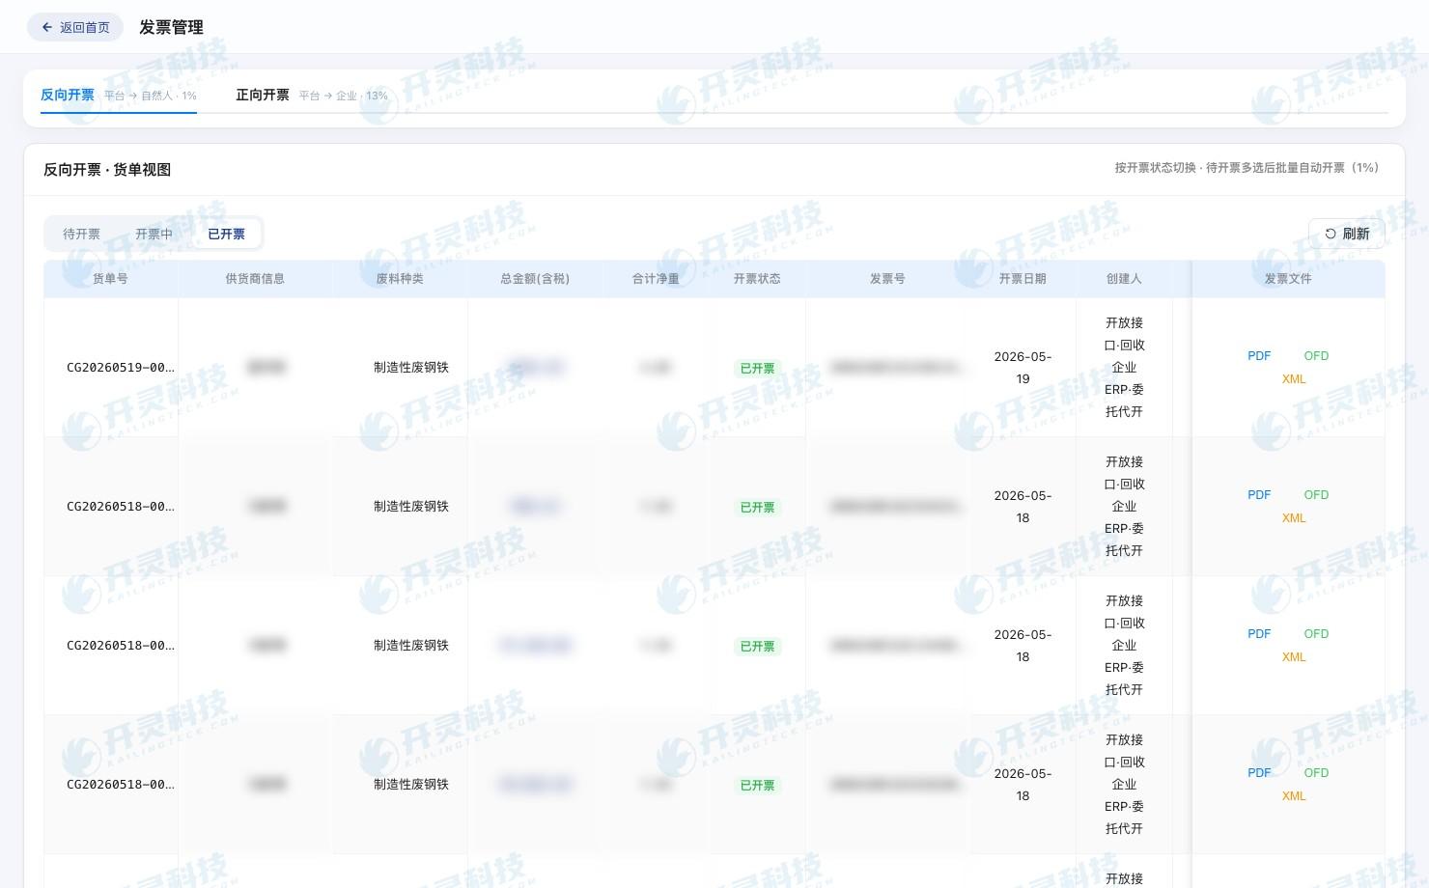Click the 反向开票 · 货单视图 heading
Screen dimensions: 1429x888
[107, 170]
